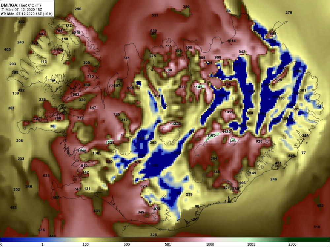
Task: Click the map value '963'
Action: (76, 95)
